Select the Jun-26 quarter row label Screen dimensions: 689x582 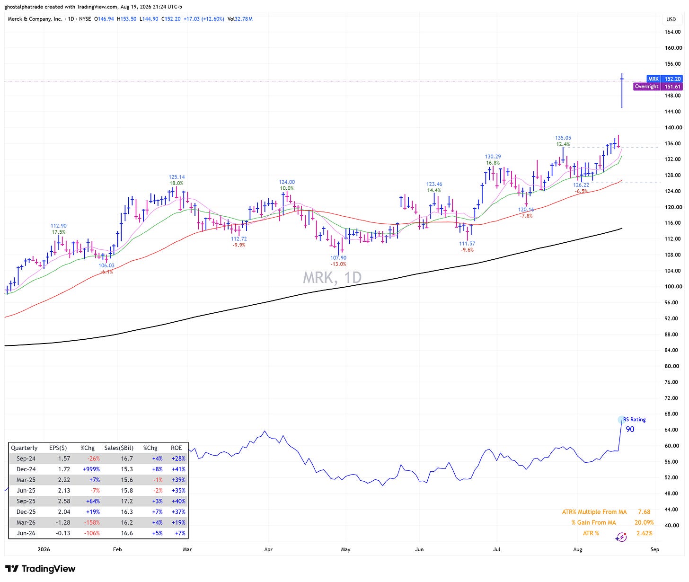click(x=27, y=533)
